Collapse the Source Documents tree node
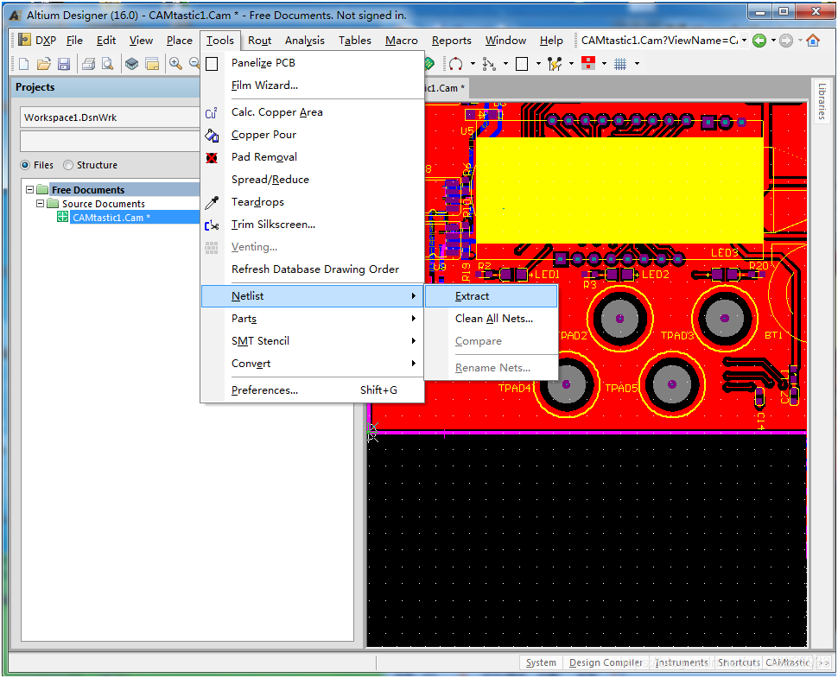The image size is (838, 678). pos(40,204)
